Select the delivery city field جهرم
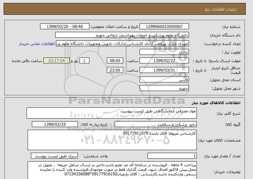 point(164,88)
